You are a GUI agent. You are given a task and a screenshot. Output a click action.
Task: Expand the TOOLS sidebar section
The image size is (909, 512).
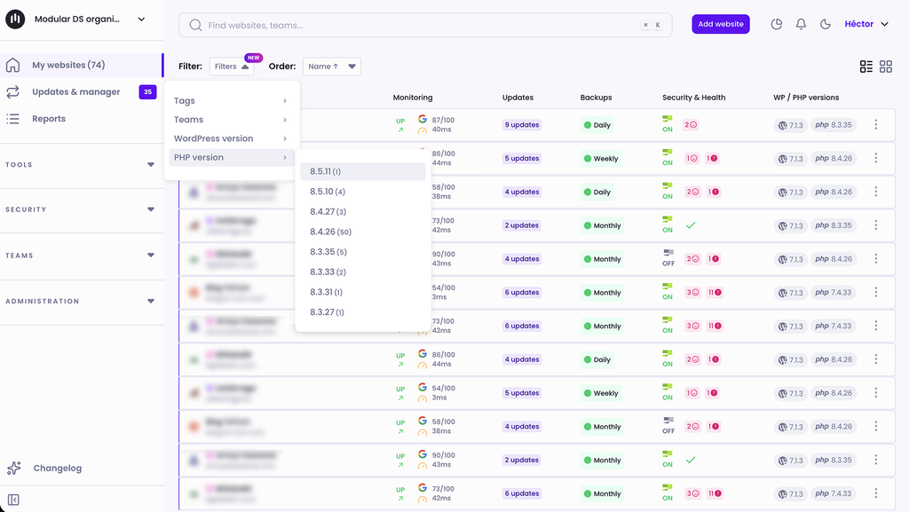pyautogui.click(x=80, y=164)
